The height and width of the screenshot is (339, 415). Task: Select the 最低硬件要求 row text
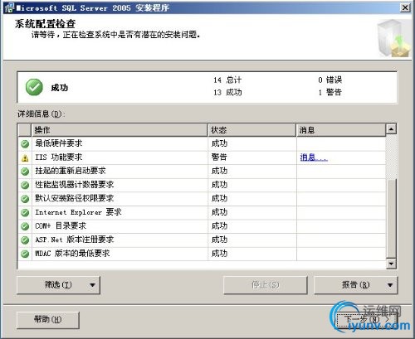coord(59,143)
